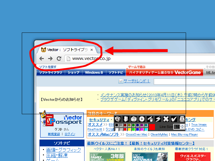Select the disc-shaped ellipse tool icon
This screenshot has height=161, width=215.
pos(142,119)
